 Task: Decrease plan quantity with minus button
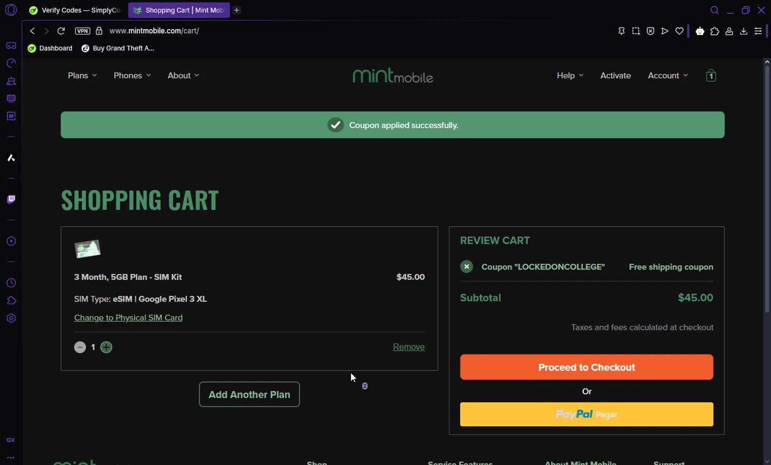click(x=80, y=347)
